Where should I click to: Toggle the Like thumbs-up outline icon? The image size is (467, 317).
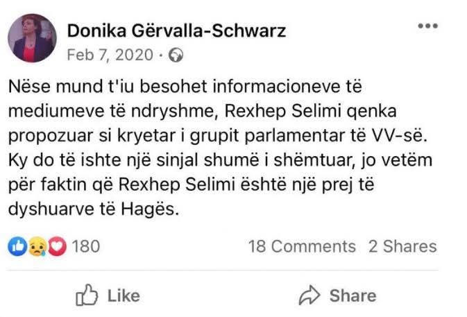(85, 295)
